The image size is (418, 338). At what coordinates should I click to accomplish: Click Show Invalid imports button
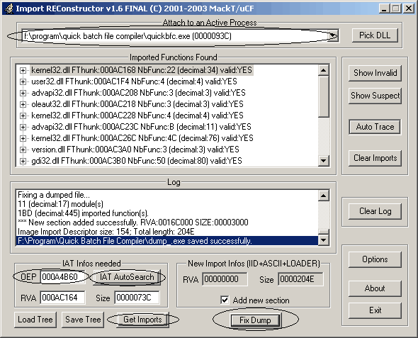375,73
